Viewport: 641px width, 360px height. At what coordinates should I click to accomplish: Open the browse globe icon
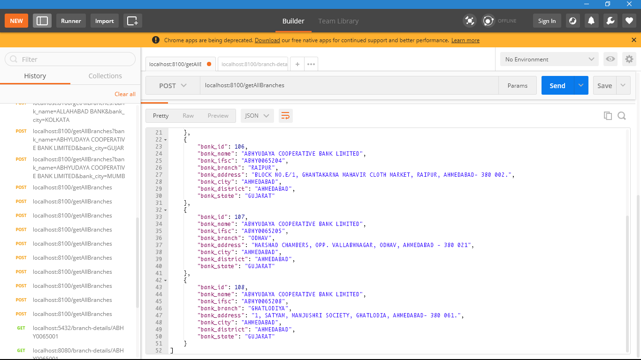pos(572,21)
